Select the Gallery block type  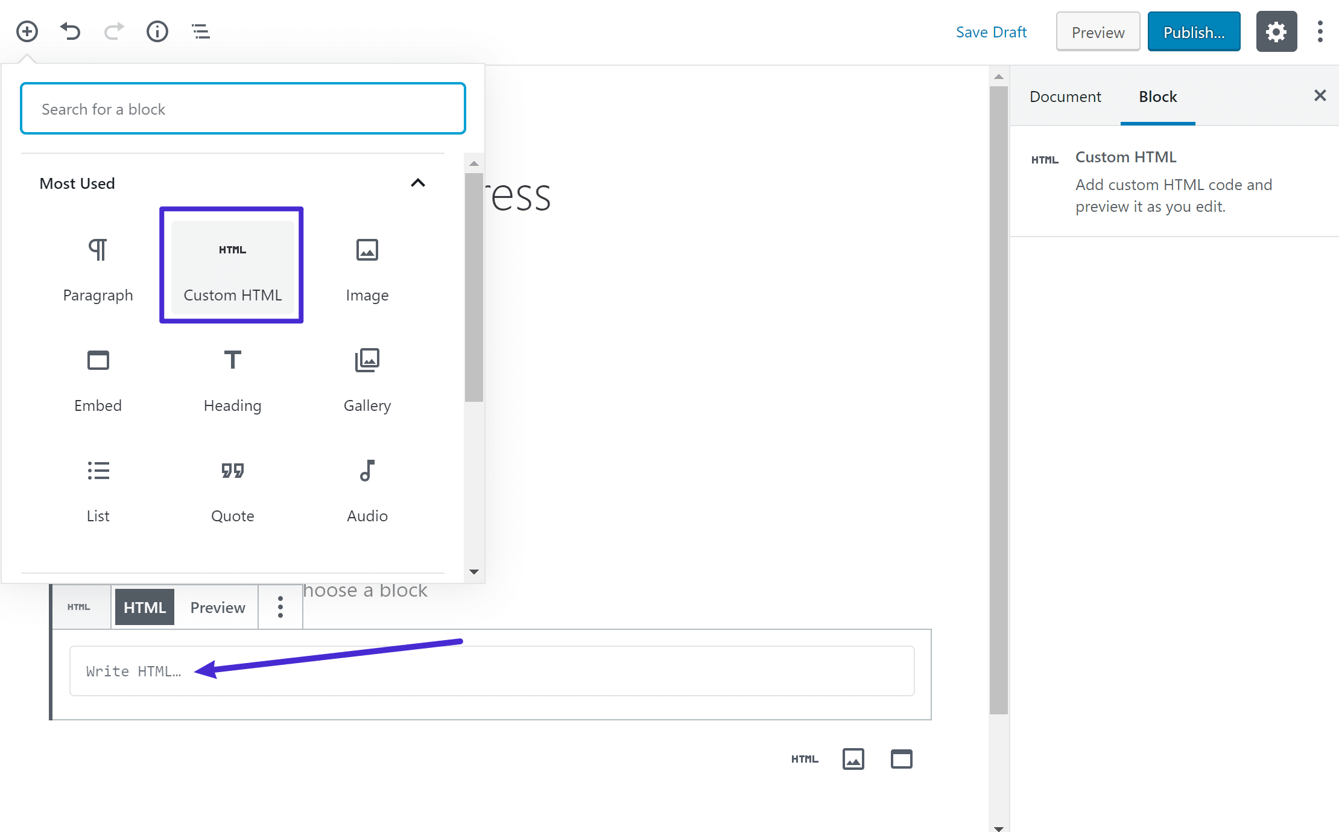coord(367,379)
